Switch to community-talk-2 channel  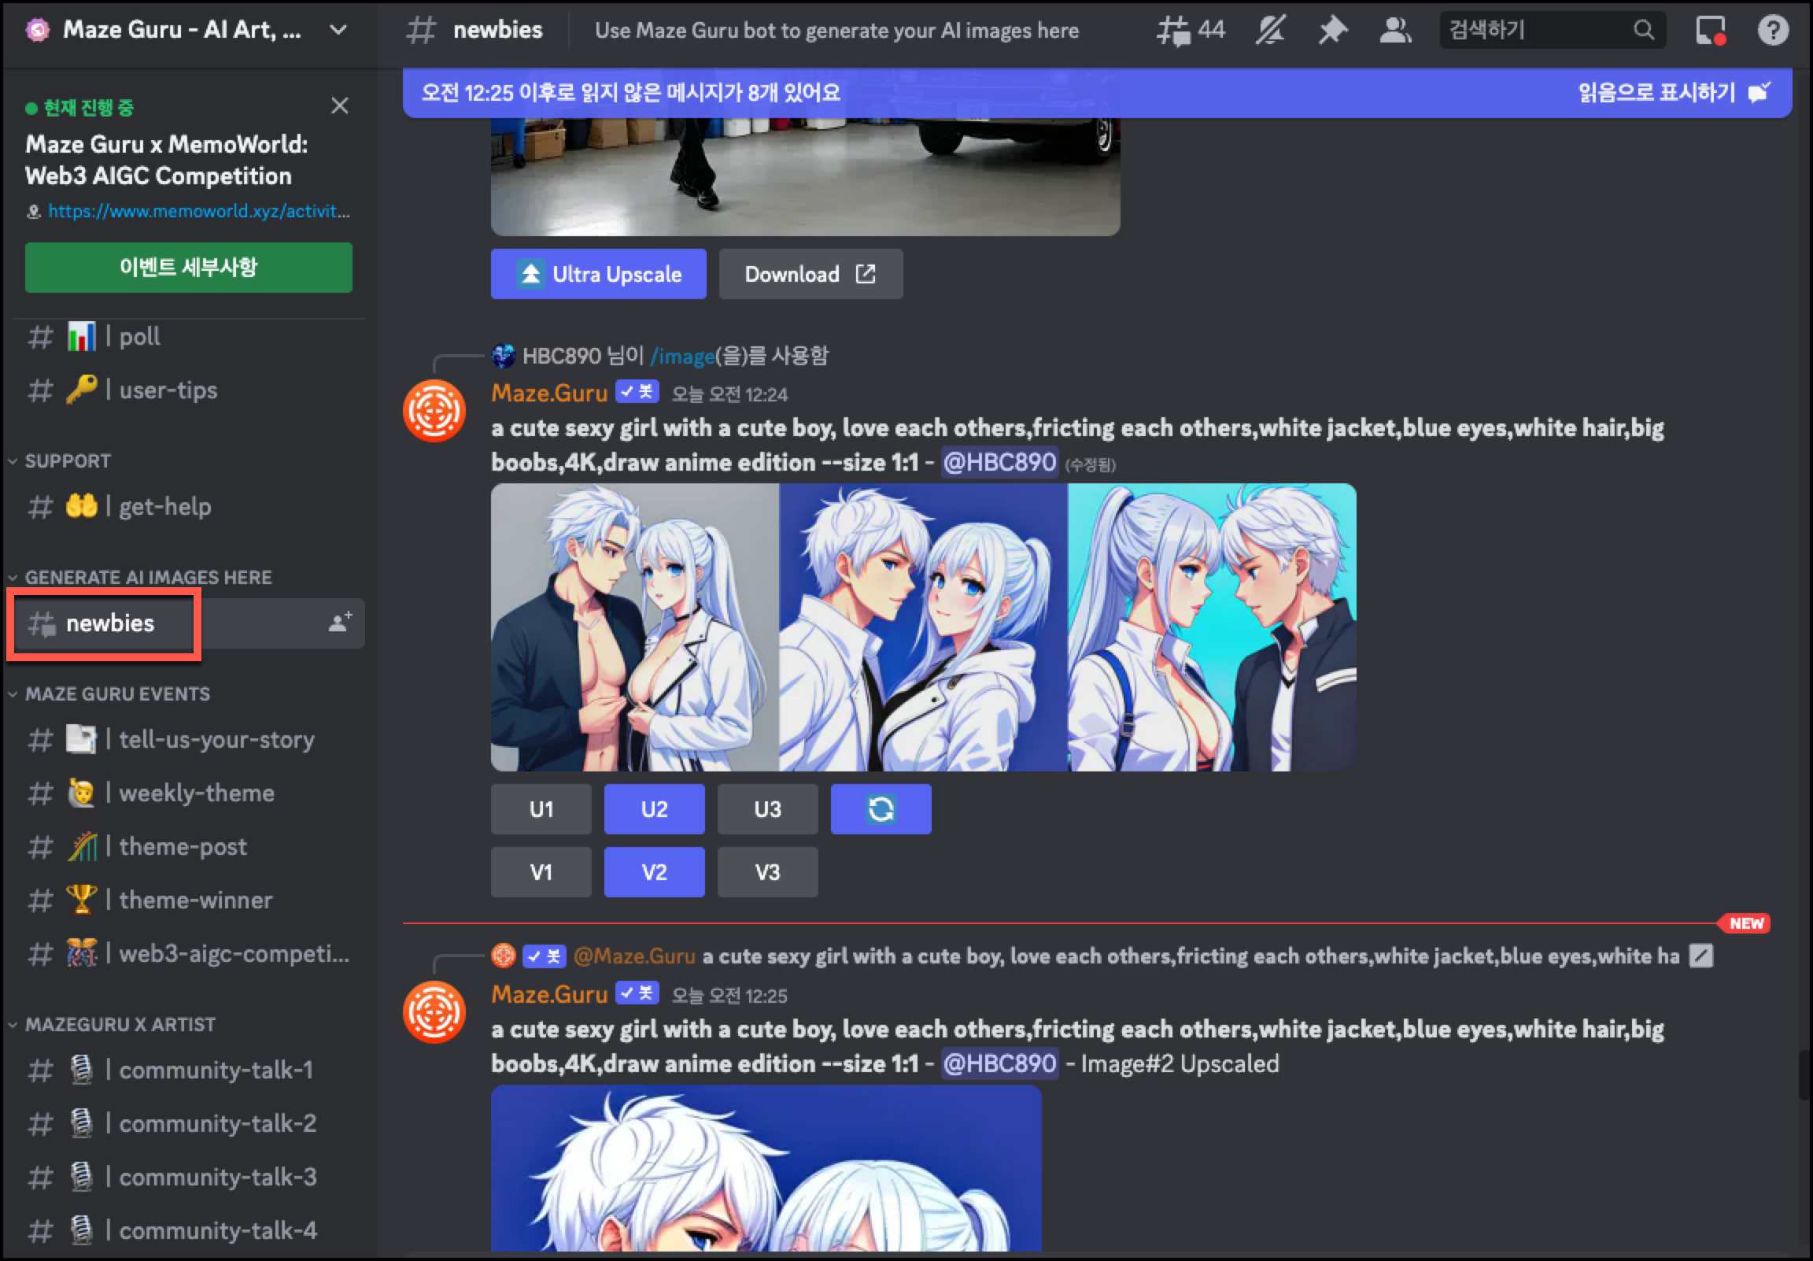217,1122
